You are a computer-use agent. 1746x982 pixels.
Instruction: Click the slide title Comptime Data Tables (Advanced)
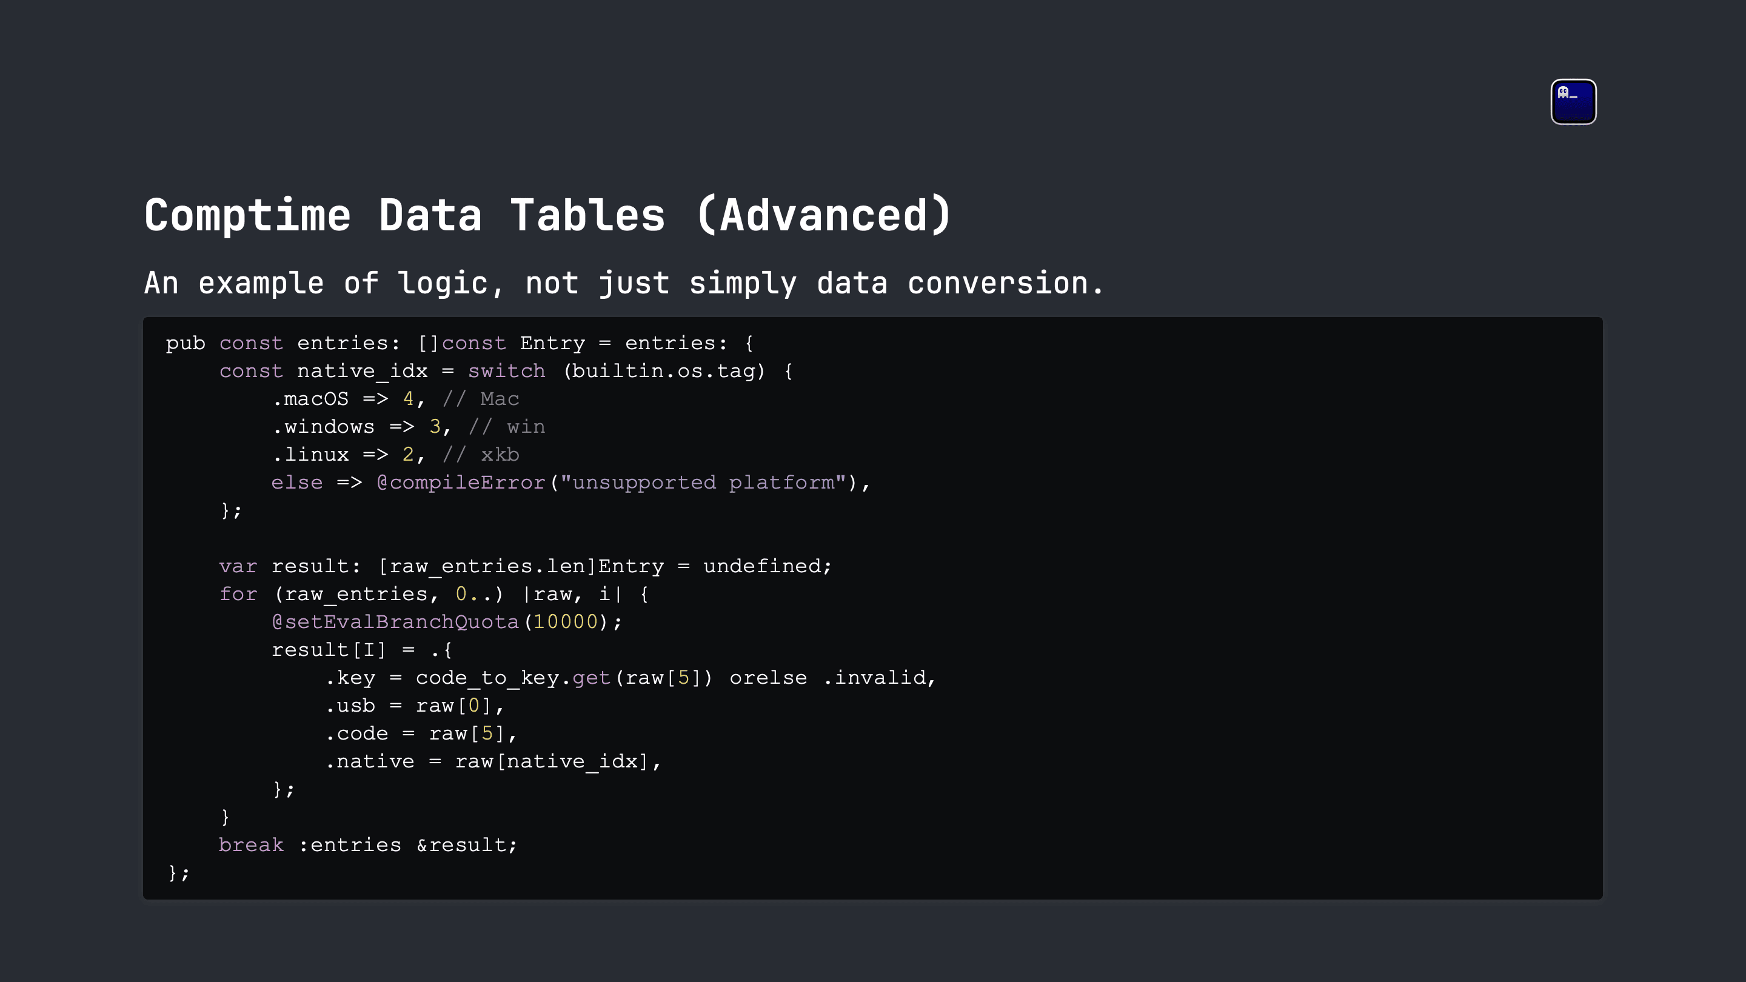click(548, 216)
